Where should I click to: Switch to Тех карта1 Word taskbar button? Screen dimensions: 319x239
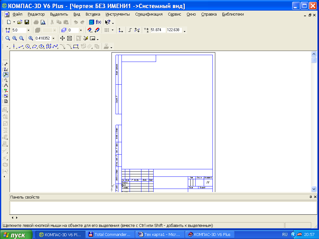point(160,235)
